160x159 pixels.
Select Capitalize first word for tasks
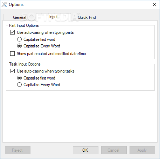click(x=19, y=78)
